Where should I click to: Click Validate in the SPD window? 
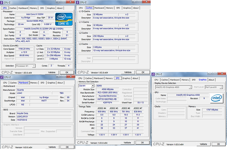click(127, 142)
